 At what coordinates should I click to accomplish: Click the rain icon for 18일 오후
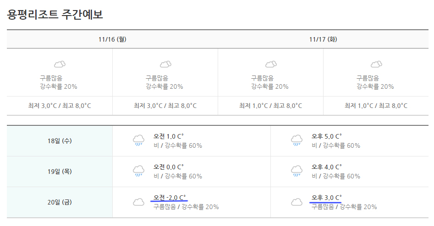(297, 140)
